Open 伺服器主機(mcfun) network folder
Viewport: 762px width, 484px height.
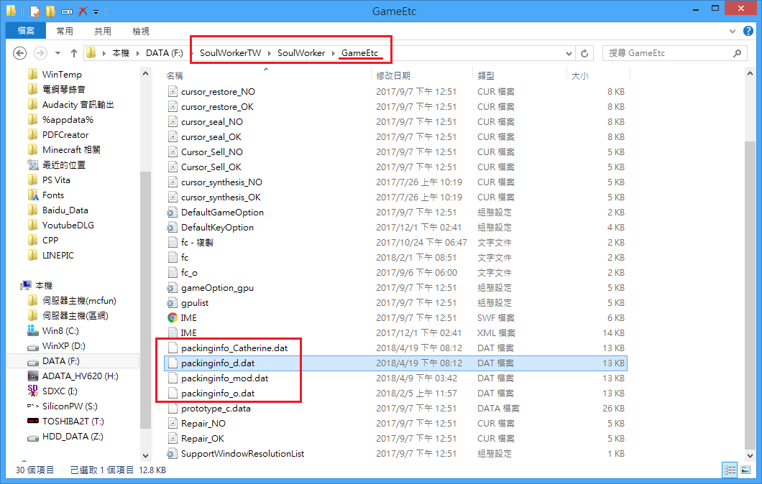pyautogui.click(x=79, y=300)
